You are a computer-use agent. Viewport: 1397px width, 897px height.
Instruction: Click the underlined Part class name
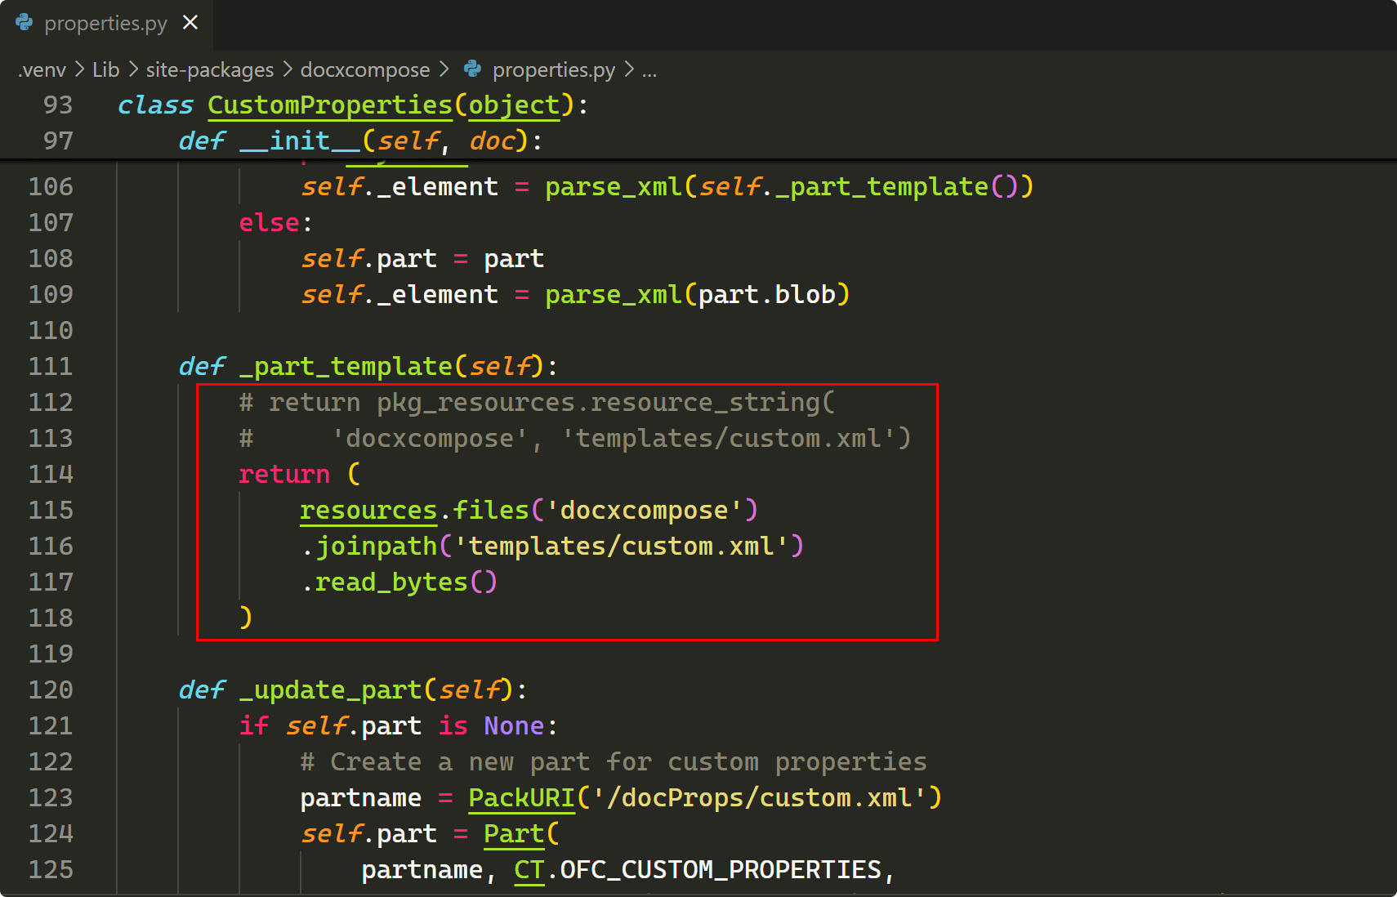(x=513, y=834)
